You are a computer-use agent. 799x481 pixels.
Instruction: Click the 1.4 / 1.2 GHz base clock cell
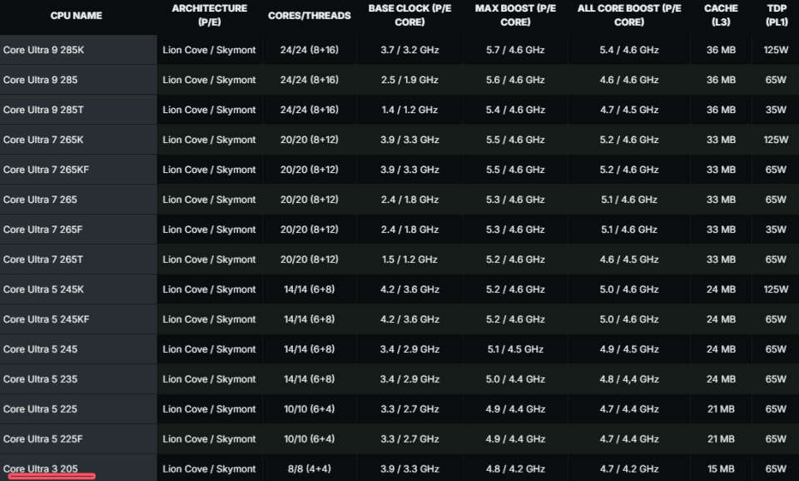tap(409, 110)
